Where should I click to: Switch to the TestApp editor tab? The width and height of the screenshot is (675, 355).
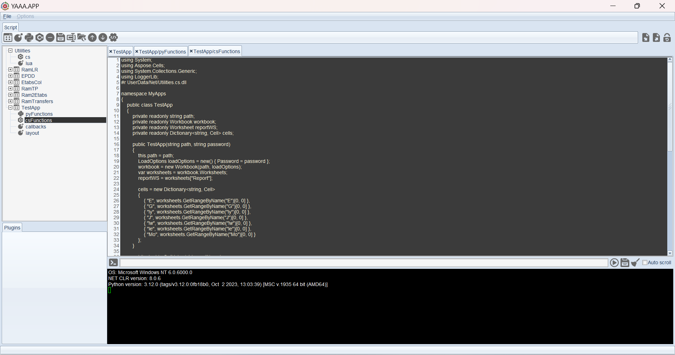coord(122,52)
